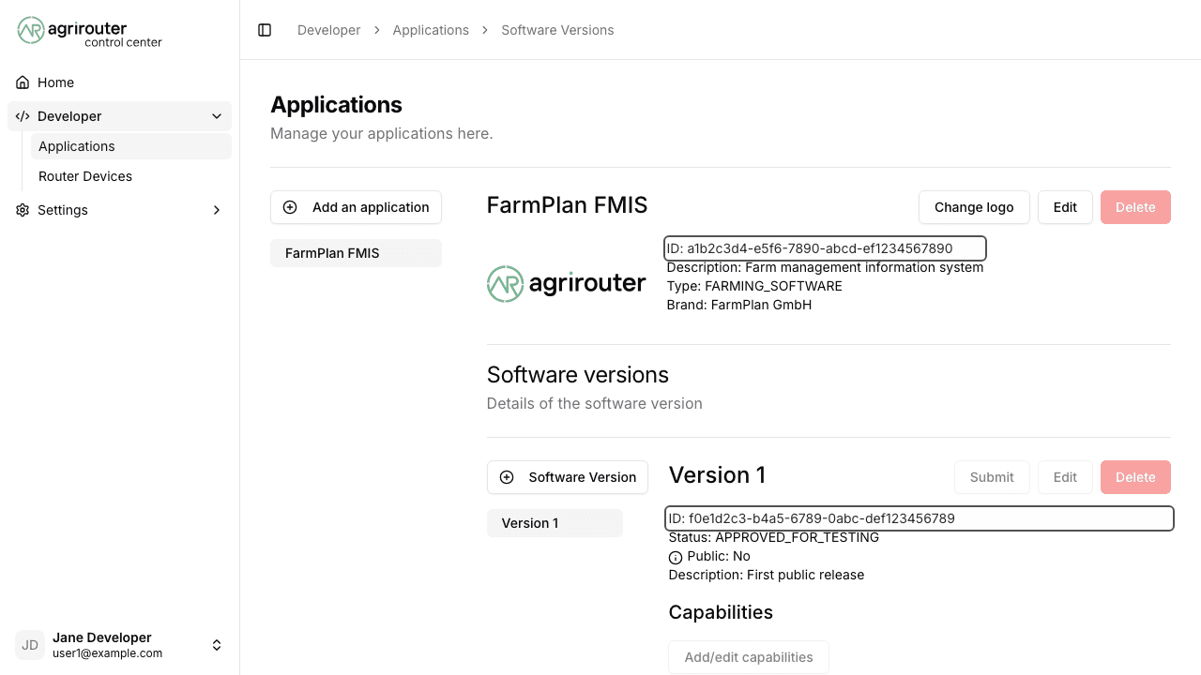Select Version 1 in the version list

[x=555, y=523]
